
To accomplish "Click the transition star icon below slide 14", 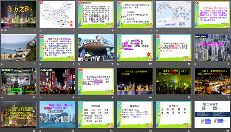I will click(x=40, y=97).
